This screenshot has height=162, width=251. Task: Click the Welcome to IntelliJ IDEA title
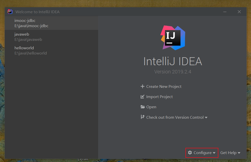coord(37,12)
